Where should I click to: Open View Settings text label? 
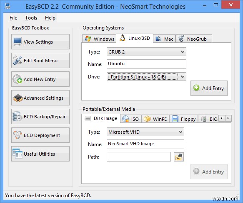pos(38,42)
